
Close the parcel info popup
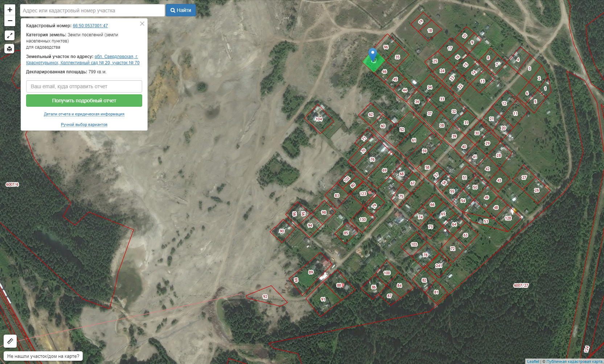click(142, 24)
